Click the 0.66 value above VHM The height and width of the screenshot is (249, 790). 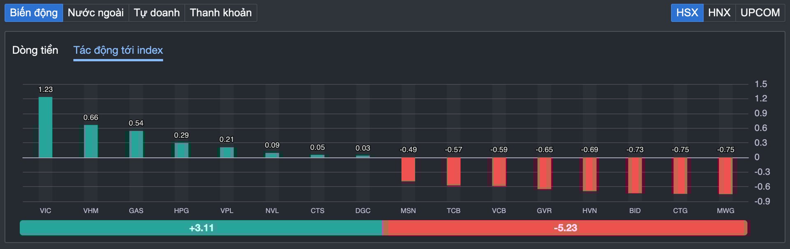click(91, 117)
